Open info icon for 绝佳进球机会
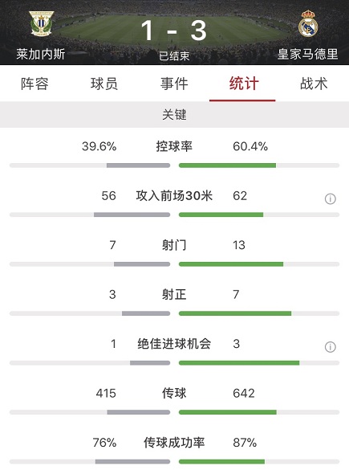 click(x=330, y=347)
